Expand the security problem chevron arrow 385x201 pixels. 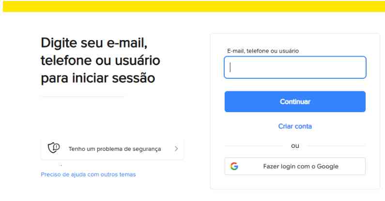point(176,149)
